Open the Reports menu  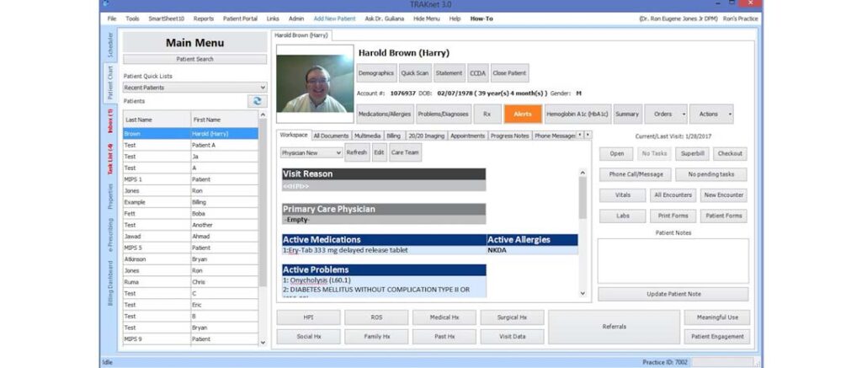(x=204, y=19)
